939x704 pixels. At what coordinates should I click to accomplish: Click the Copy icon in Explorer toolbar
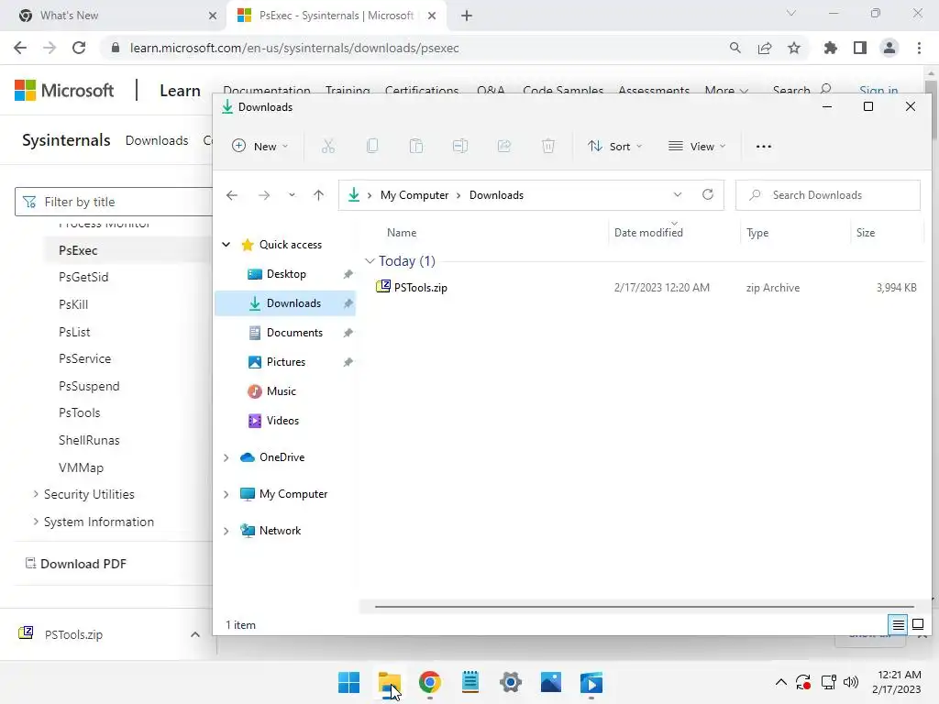tap(372, 146)
